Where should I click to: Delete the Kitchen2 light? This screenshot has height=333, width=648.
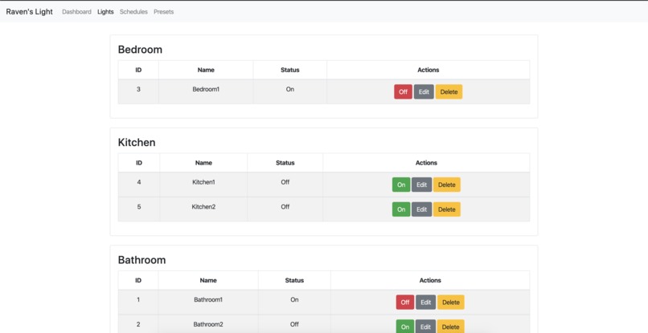tap(447, 209)
